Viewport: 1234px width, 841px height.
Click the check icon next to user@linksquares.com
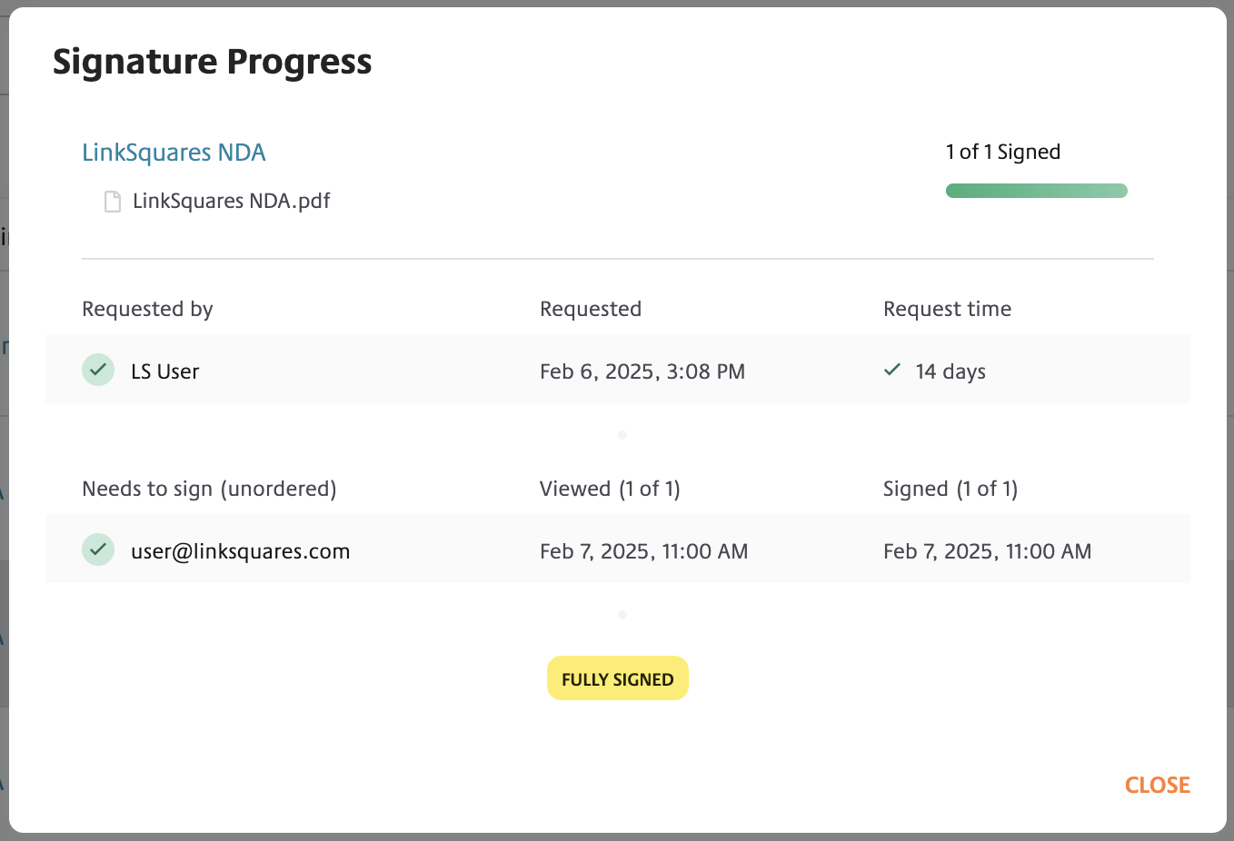point(98,549)
